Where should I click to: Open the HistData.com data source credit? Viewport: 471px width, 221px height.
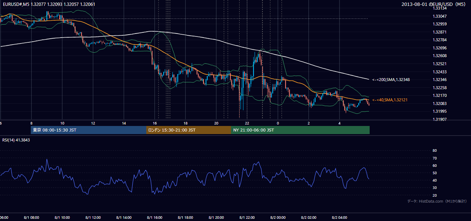click(437, 201)
